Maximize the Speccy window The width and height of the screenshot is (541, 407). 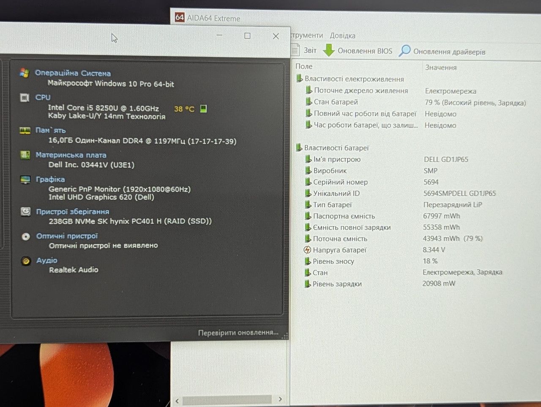click(x=247, y=36)
